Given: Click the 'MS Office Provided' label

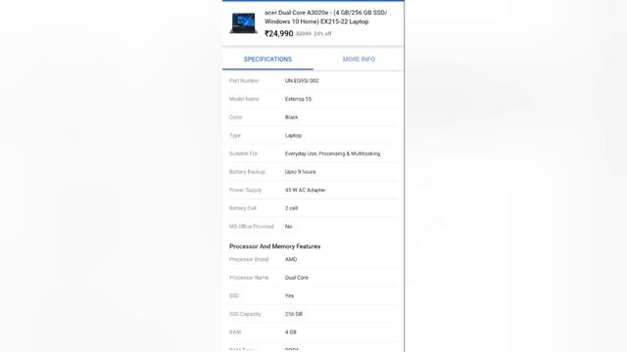Looking at the screenshot, I should (252, 226).
